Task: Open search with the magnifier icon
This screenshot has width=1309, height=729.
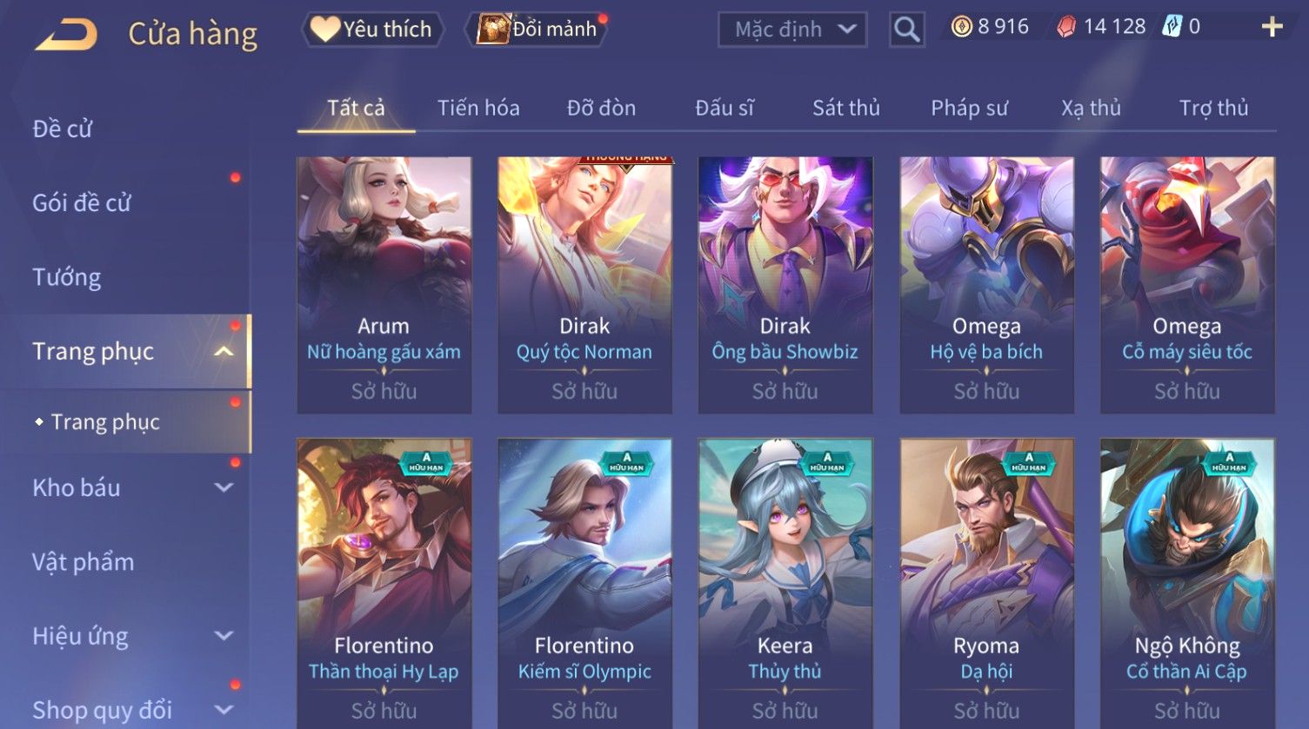Action: (x=906, y=30)
